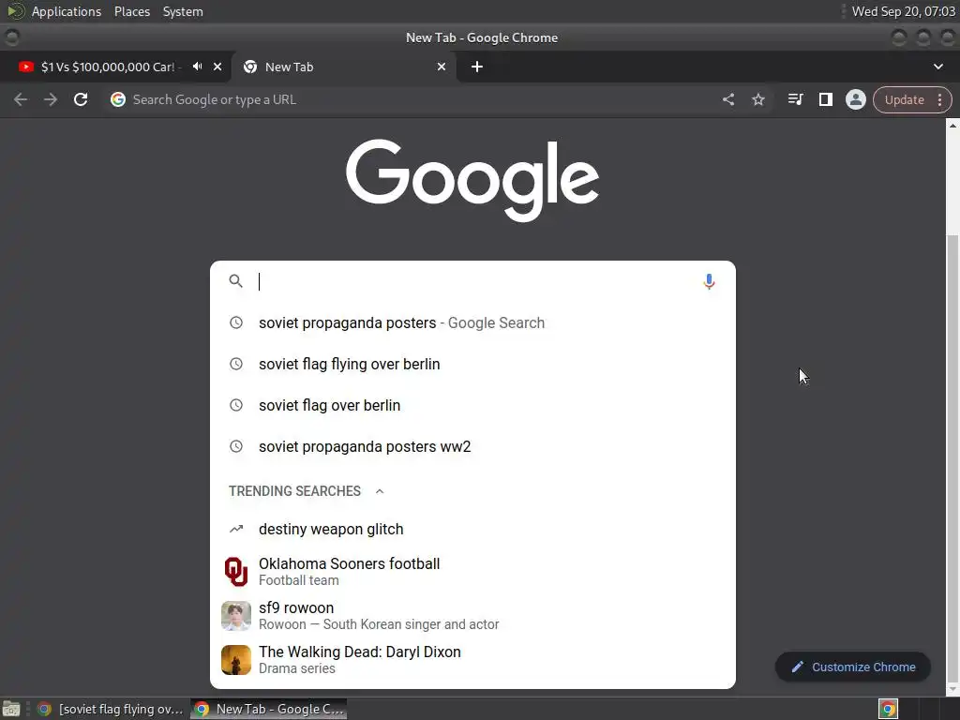Click the YouTube favicon on the first tab
Image resolution: width=960 pixels, height=720 pixels.
pyautogui.click(x=25, y=67)
